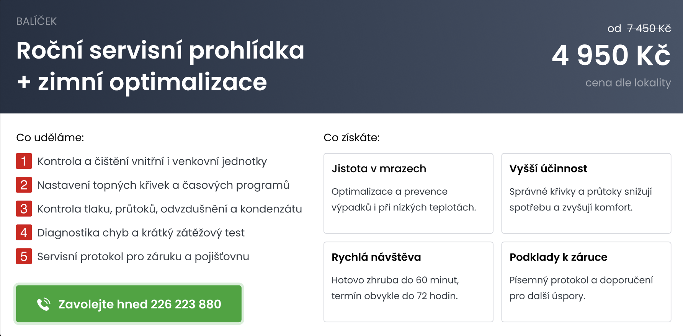
Task: Click the red number 4 badge
Action: click(x=24, y=232)
